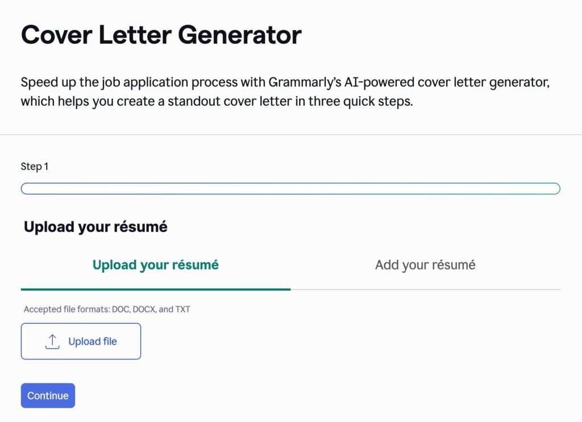
Task: Click the divider line above Step 1
Action: click(291, 135)
